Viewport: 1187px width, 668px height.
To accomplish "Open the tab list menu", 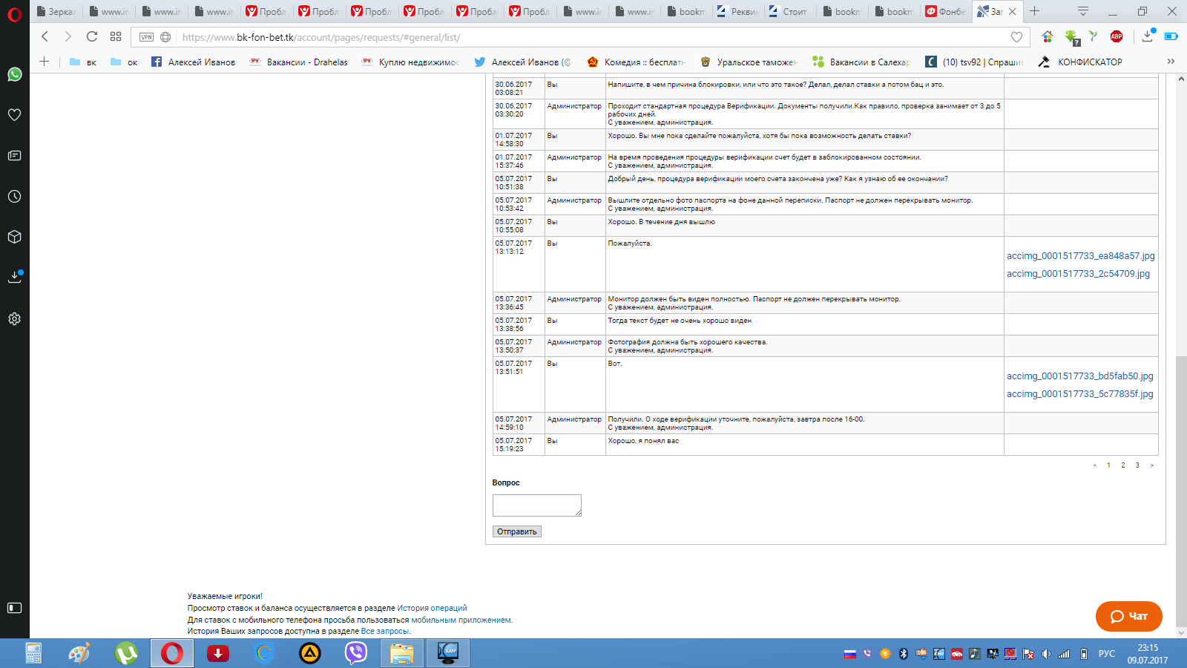I will [1083, 11].
